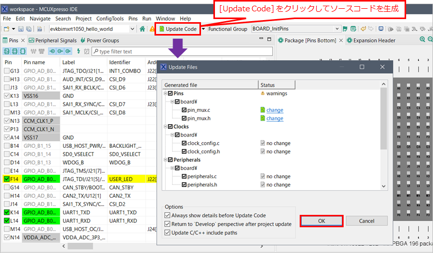Switch to Power Groups tab
The image size is (433, 253).
[x=100, y=41]
